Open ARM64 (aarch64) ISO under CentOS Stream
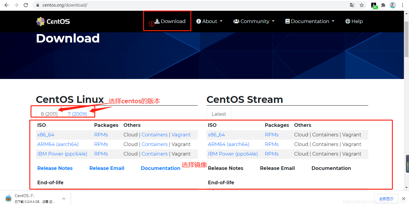The height and width of the screenshot is (207, 409). [228, 144]
